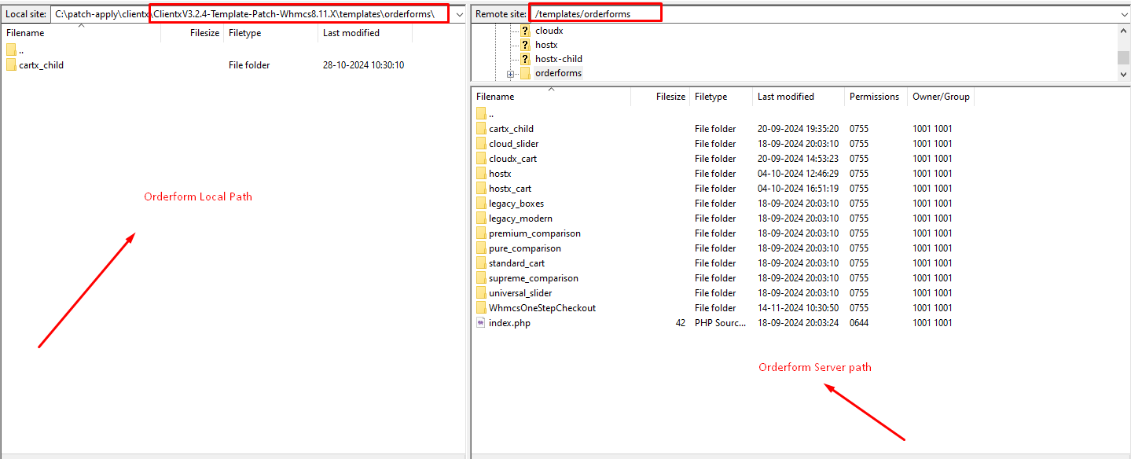Viewport: 1131px width, 459px height.
Task: Select the cloudx tree question-mark icon
Action: (525, 31)
